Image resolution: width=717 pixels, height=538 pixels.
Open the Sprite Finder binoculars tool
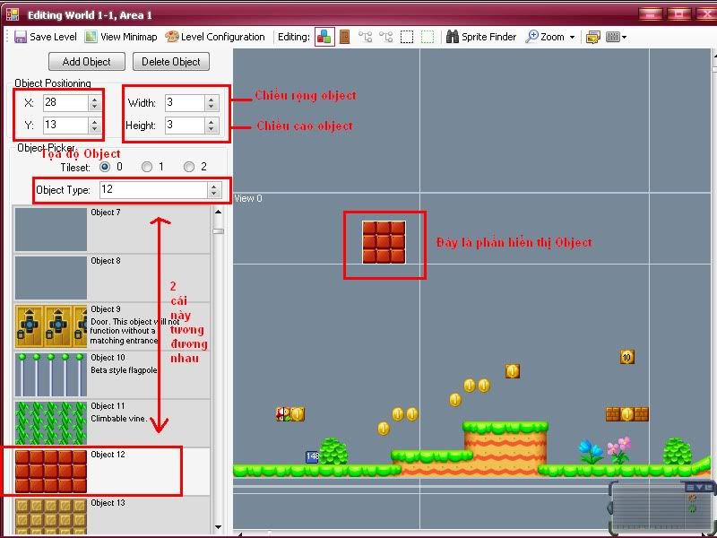coord(481,37)
